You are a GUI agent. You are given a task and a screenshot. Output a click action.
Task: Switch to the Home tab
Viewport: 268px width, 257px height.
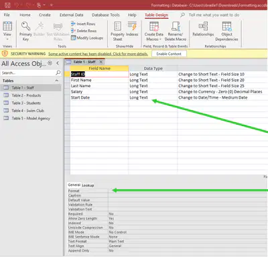tap(25, 15)
